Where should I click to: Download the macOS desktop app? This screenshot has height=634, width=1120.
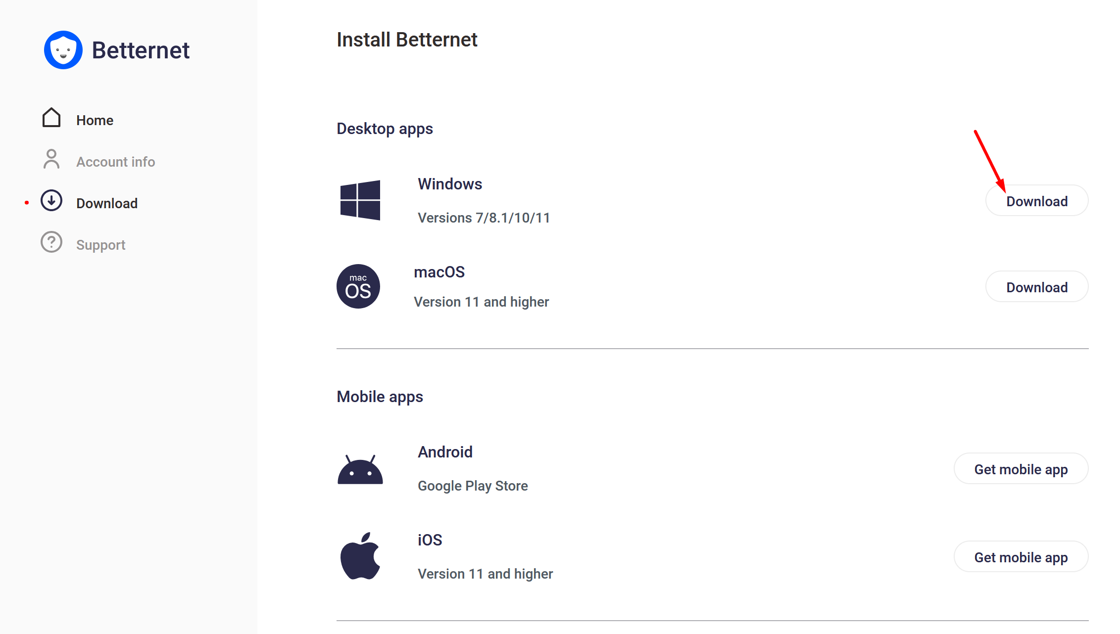tap(1037, 287)
